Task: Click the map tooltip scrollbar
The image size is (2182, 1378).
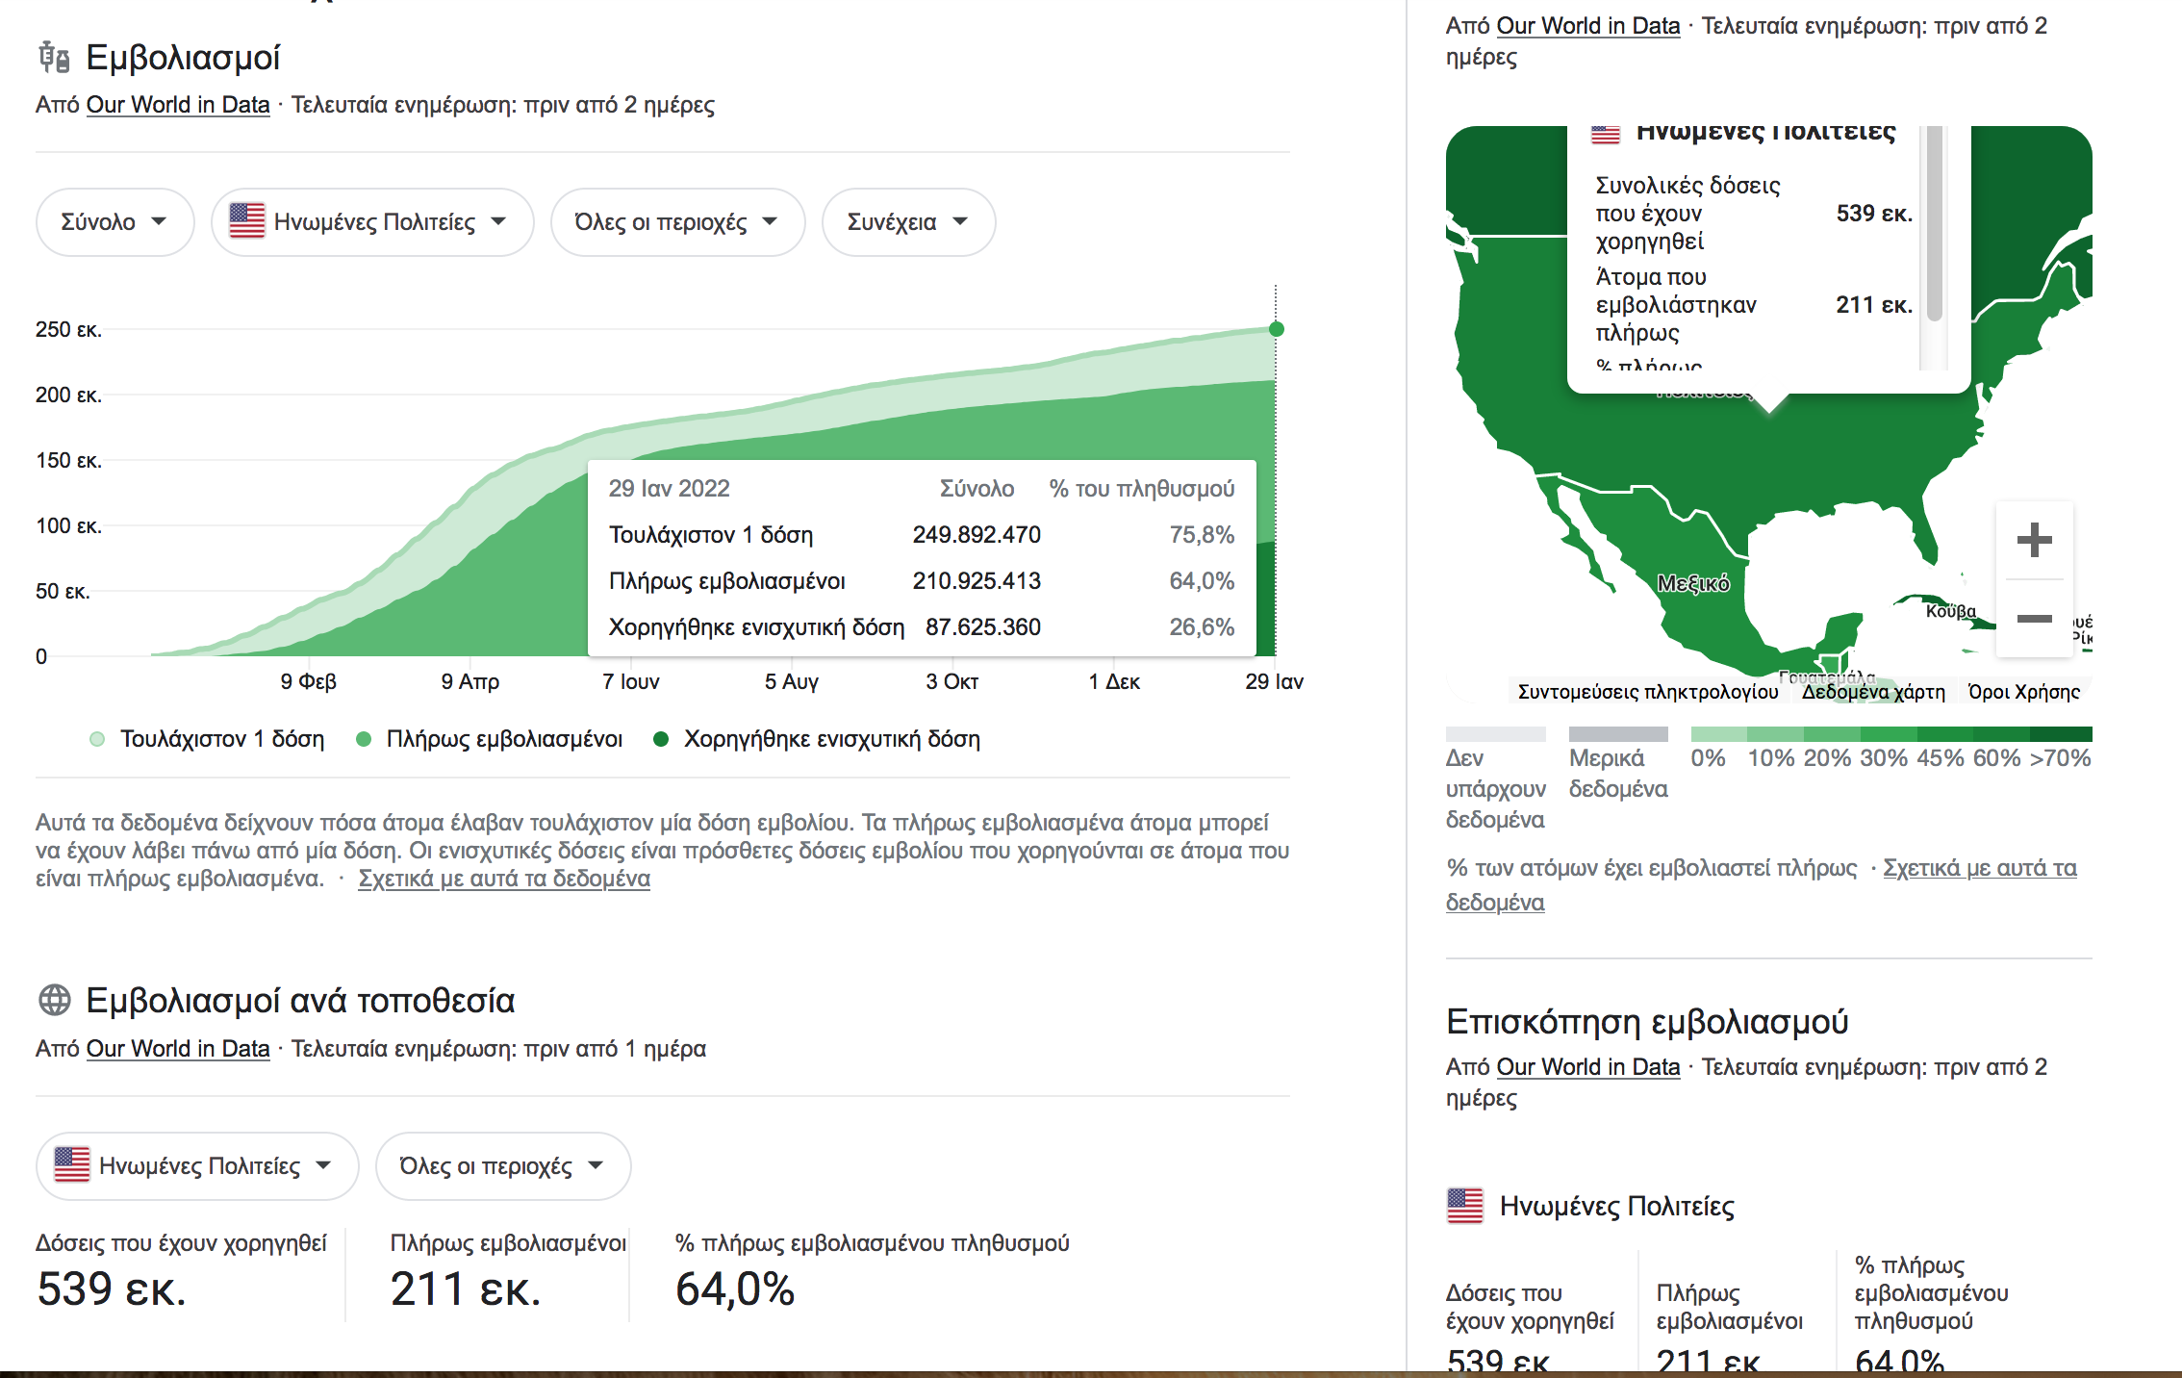Action: pyautogui.click(x=1934, y=222)
